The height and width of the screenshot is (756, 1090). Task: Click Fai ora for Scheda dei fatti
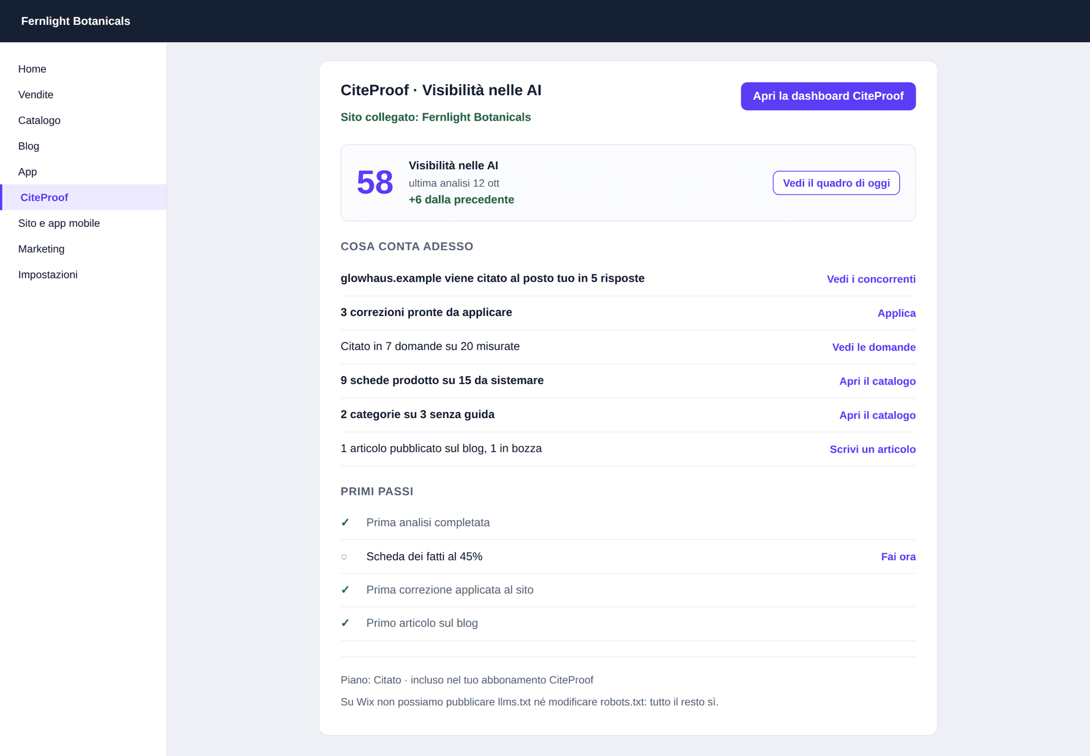point(898,557)
